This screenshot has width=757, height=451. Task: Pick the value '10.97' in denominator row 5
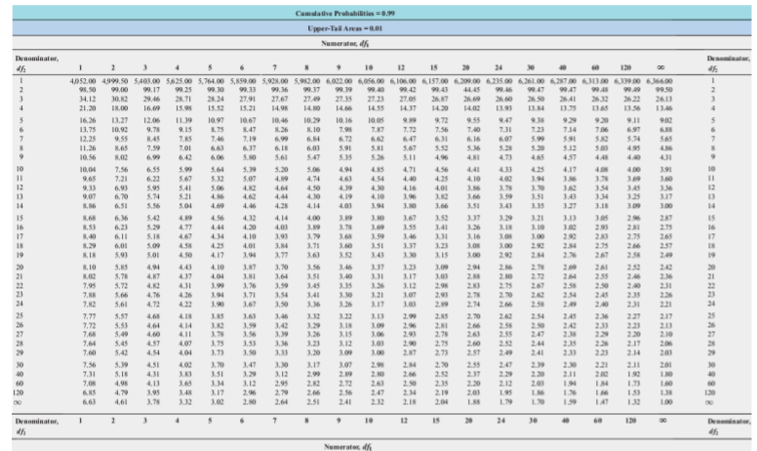point(216,120)
